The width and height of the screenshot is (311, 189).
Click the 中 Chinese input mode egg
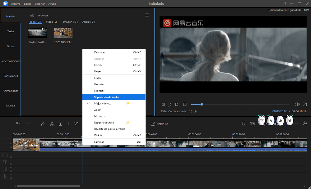point(262,120)
